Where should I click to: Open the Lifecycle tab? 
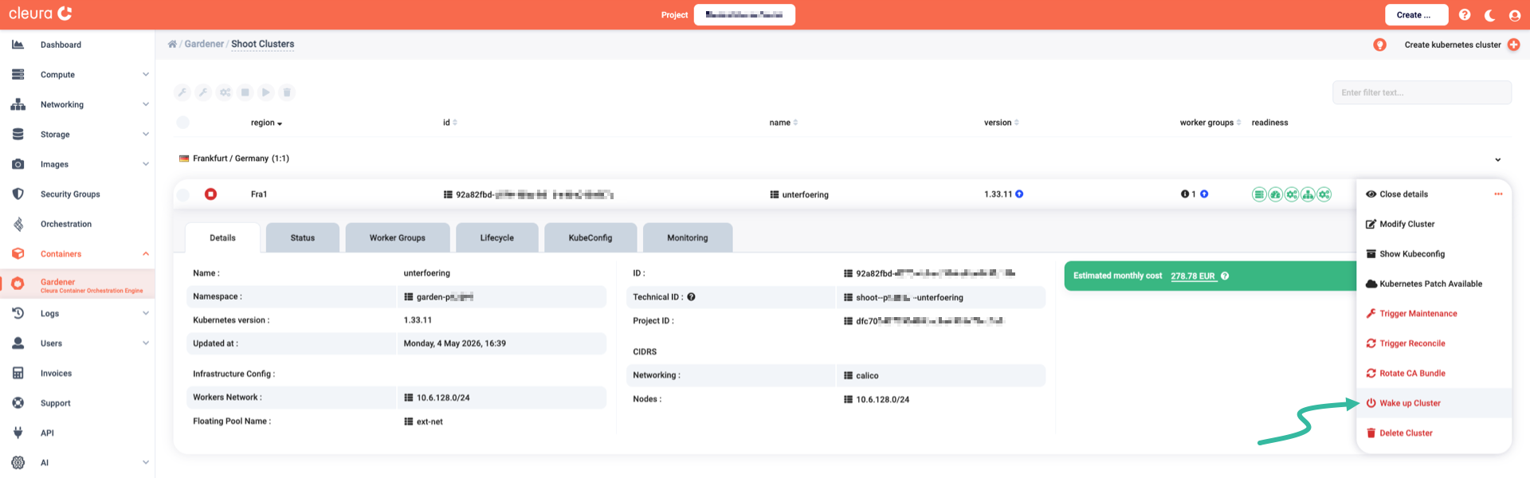[x=497, y=237]
